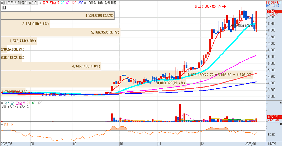Image resolution: width=282 pixels, height=146 pixels.
Task: Select volume profile bar 4,345,148(11.0%)
Action: tap(51, 66)
